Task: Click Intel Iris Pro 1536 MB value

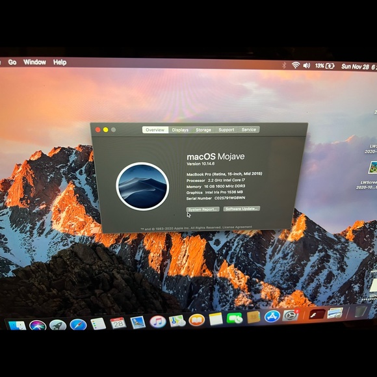Action: tap(224, 192)
